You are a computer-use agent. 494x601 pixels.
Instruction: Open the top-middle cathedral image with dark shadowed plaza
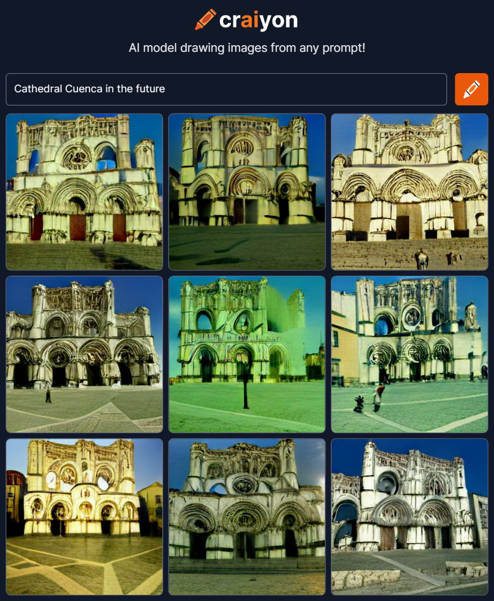click(x=247, y=192)
